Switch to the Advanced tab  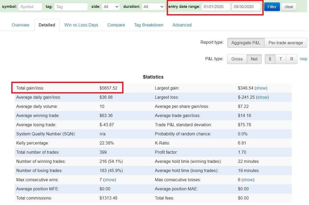tap(182, 25)
